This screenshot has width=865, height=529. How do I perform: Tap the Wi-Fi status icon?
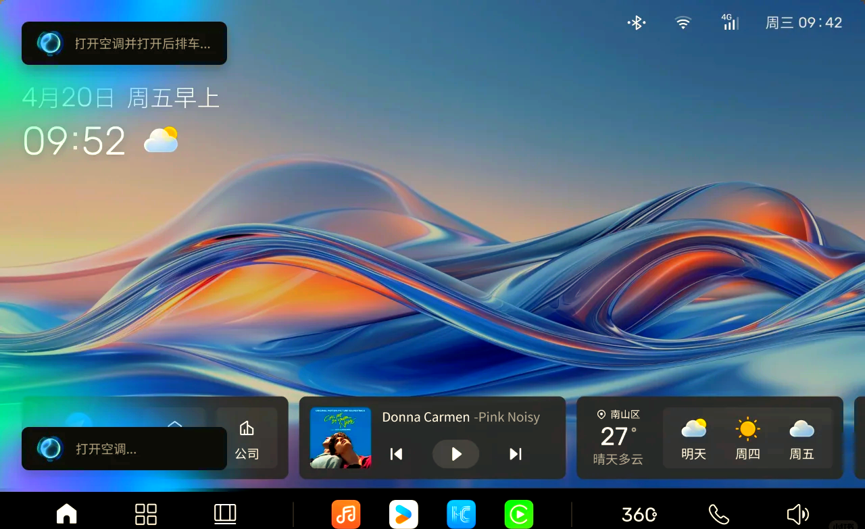(x=683, y=23)
